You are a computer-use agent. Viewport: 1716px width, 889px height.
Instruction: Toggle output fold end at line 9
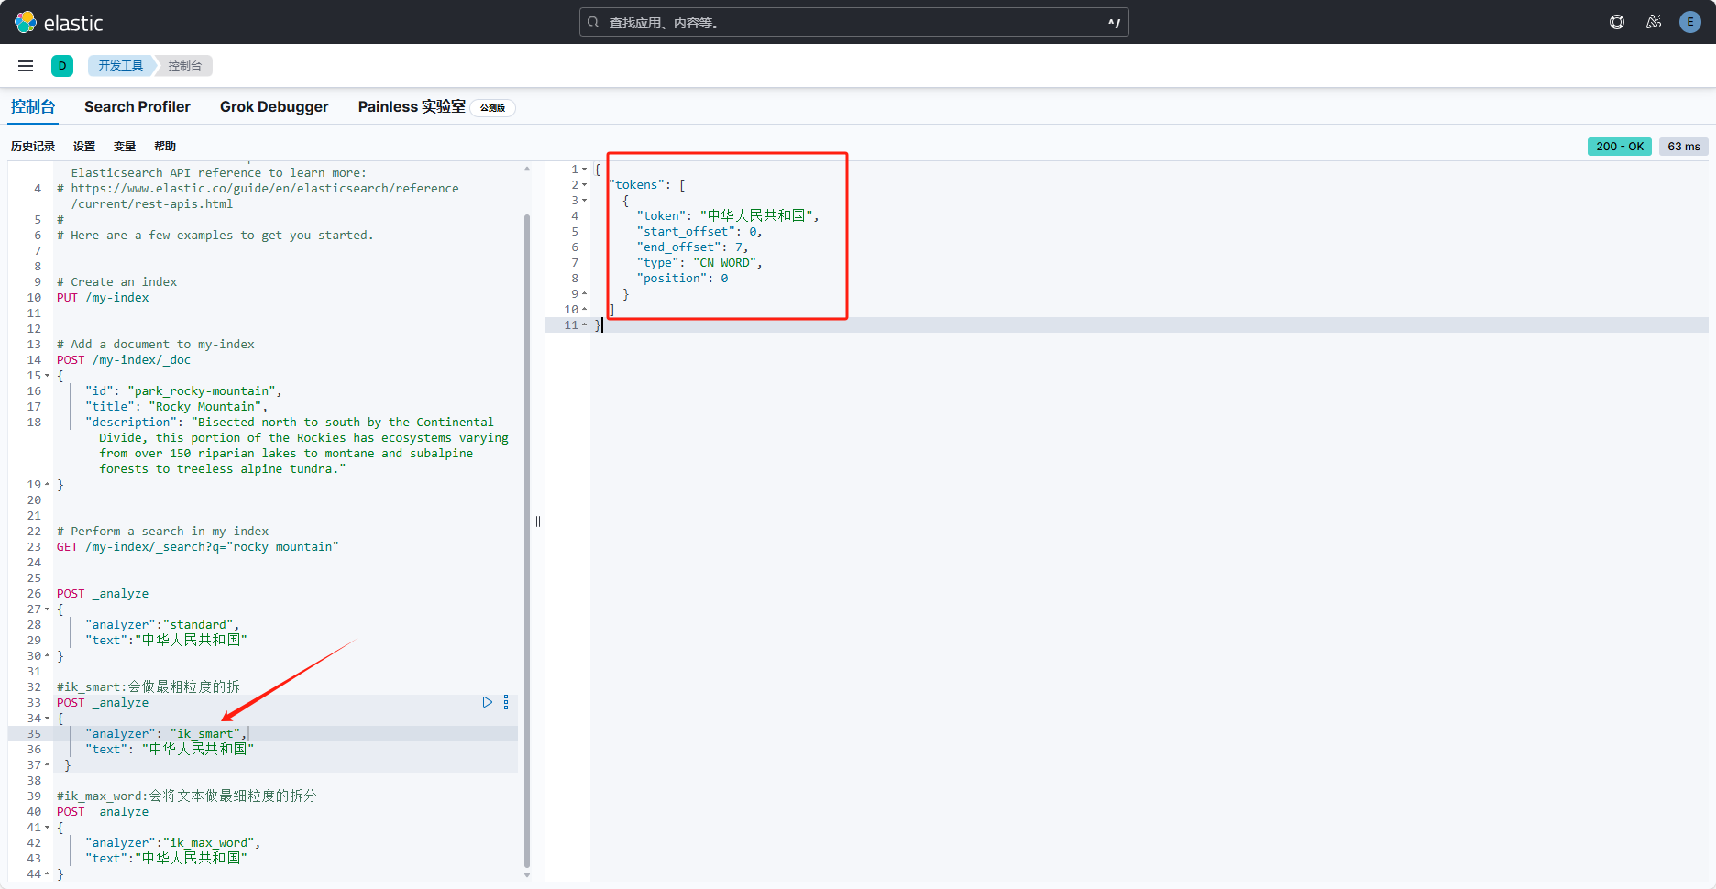click(x=585, y=294)
